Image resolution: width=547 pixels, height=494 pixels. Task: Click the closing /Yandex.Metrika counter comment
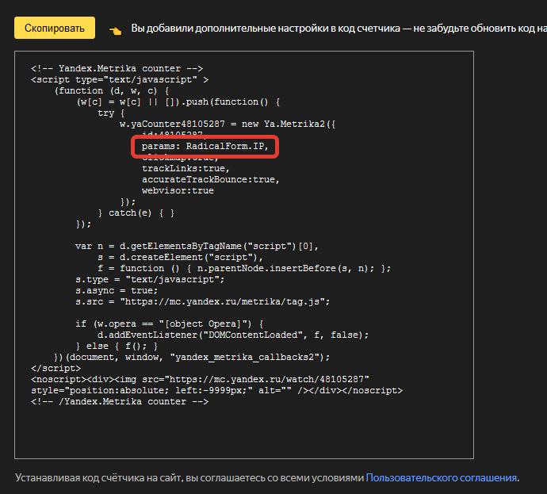point(119,402)
